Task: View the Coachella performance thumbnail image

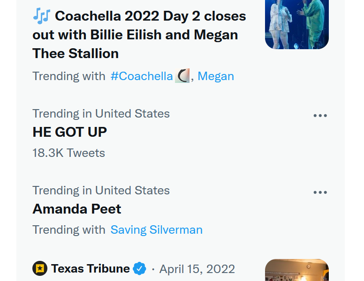Action: pyautogui.click(x=296, y=23)
